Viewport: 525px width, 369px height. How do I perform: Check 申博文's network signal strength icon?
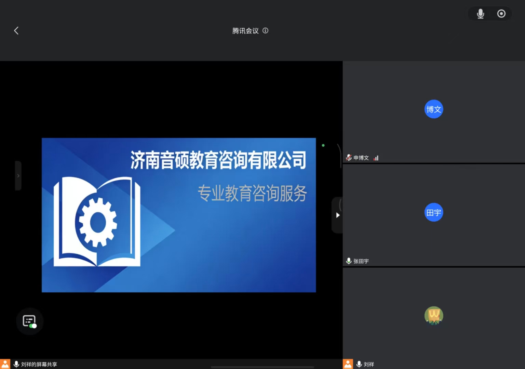pos(376,158)
